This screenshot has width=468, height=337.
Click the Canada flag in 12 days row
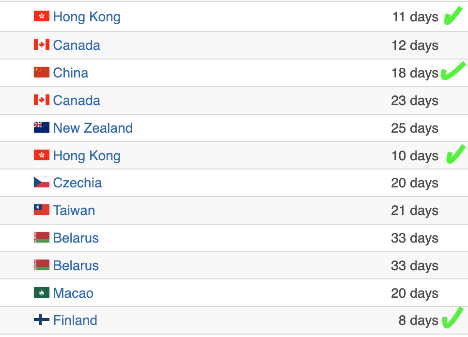click(42, 45)
